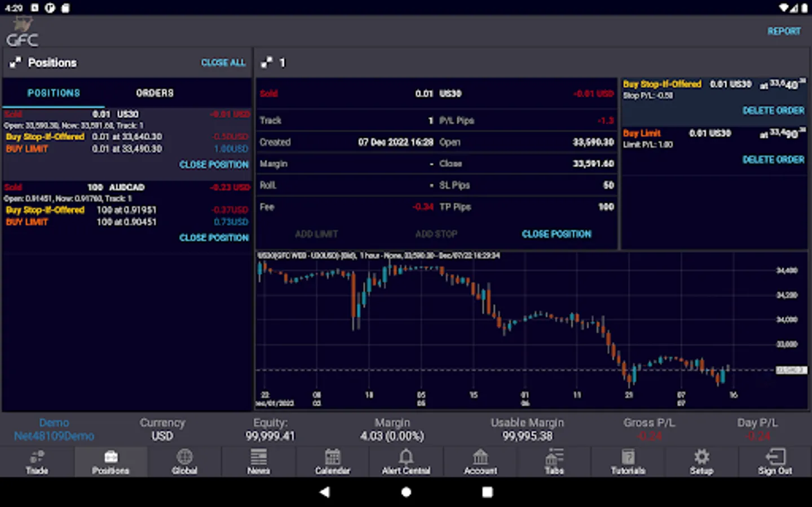This screenshot has width=812, height=507.
Task: Delete the Buy Limit order
Action: tap(773, 159)
